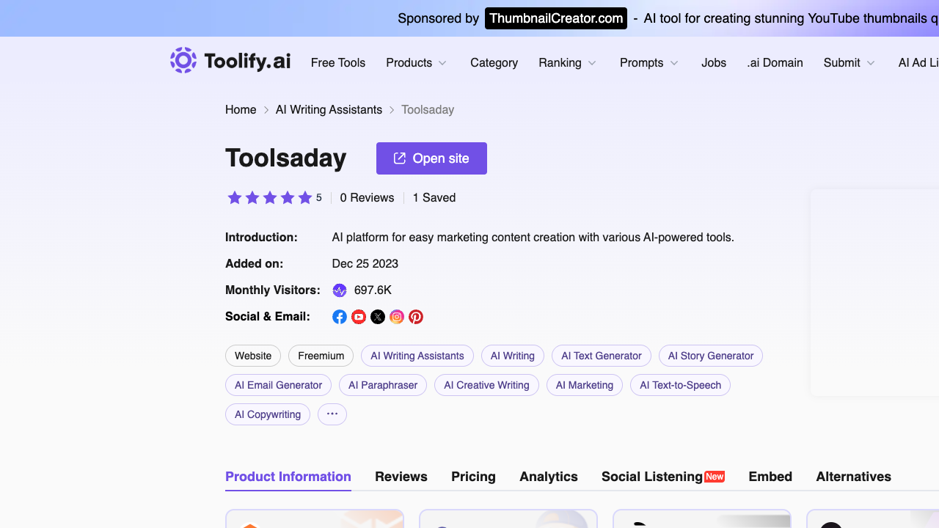939x528 pixels.
Task: Open Free Tools in navigation
Action: coord(338,63)
